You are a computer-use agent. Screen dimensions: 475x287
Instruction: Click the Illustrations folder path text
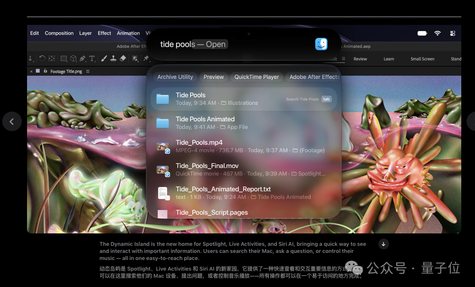[243, 103]
